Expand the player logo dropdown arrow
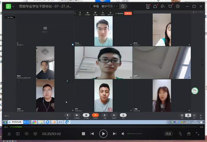Screen dimensions: 207x142 pyautogui.click(x=14, y=6)
